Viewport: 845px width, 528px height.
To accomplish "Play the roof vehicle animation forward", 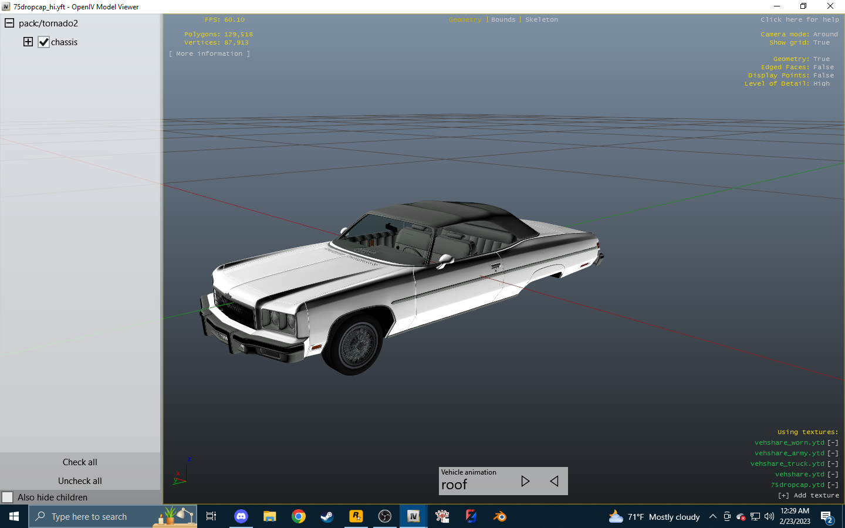I will [525, 481].
